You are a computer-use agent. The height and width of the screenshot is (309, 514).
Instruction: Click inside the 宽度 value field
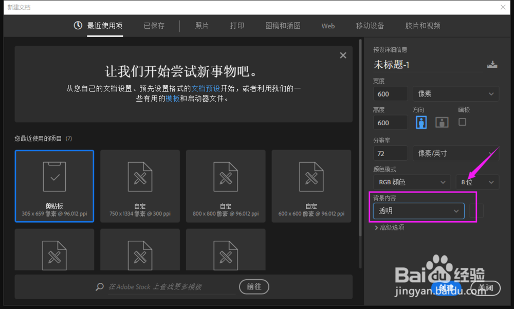click(390, 93)
